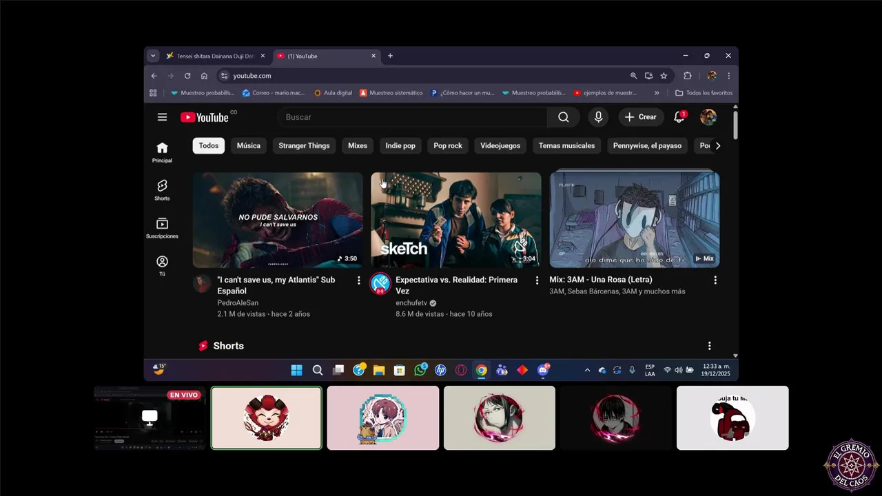Go to Principal in the sidebar
The image size is (882, 496).
[x=162, y=152]
